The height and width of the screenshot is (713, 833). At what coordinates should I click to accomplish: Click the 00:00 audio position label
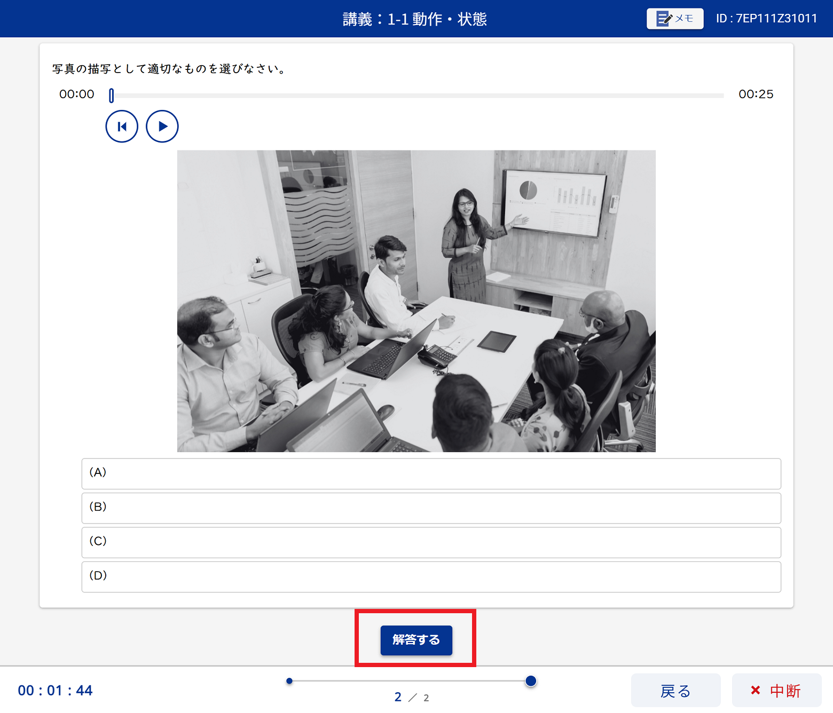(x=76, y=94)
